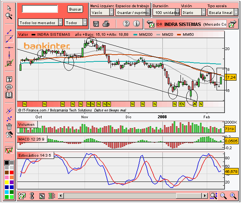Click the trash can delete tool
Screen dimensions: 241x203
coord(9,127)
